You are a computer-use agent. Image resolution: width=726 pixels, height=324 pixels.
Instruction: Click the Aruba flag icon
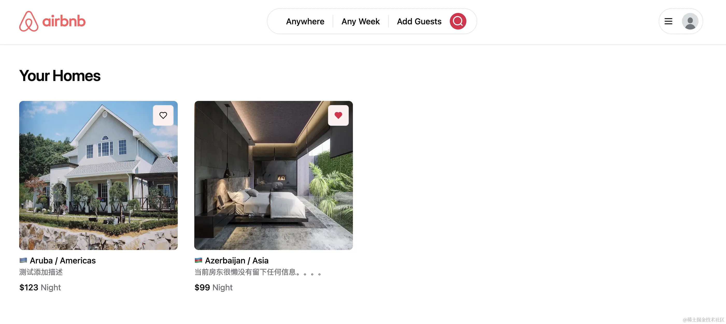23,260
